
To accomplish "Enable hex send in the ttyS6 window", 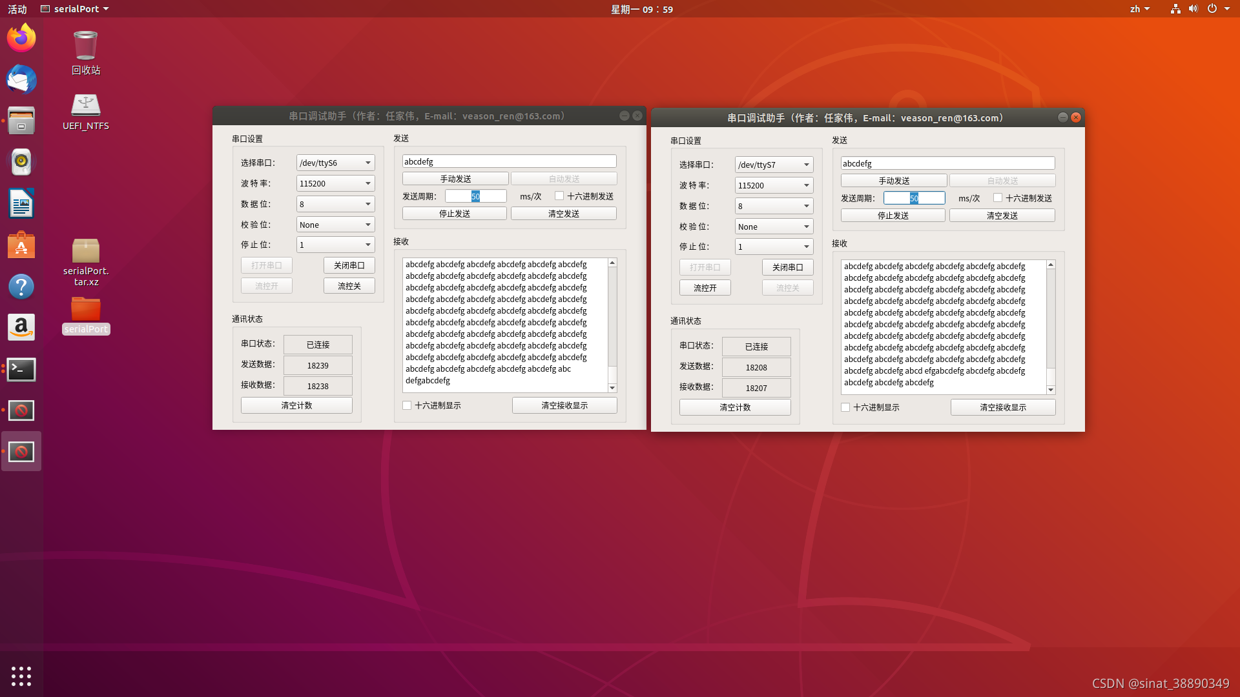I will (x=559, y=196).
